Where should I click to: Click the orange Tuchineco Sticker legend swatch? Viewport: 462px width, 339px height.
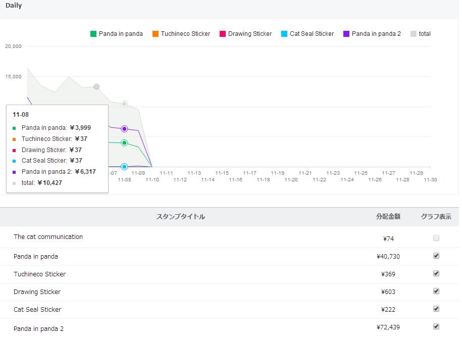[x=156, y=34]
